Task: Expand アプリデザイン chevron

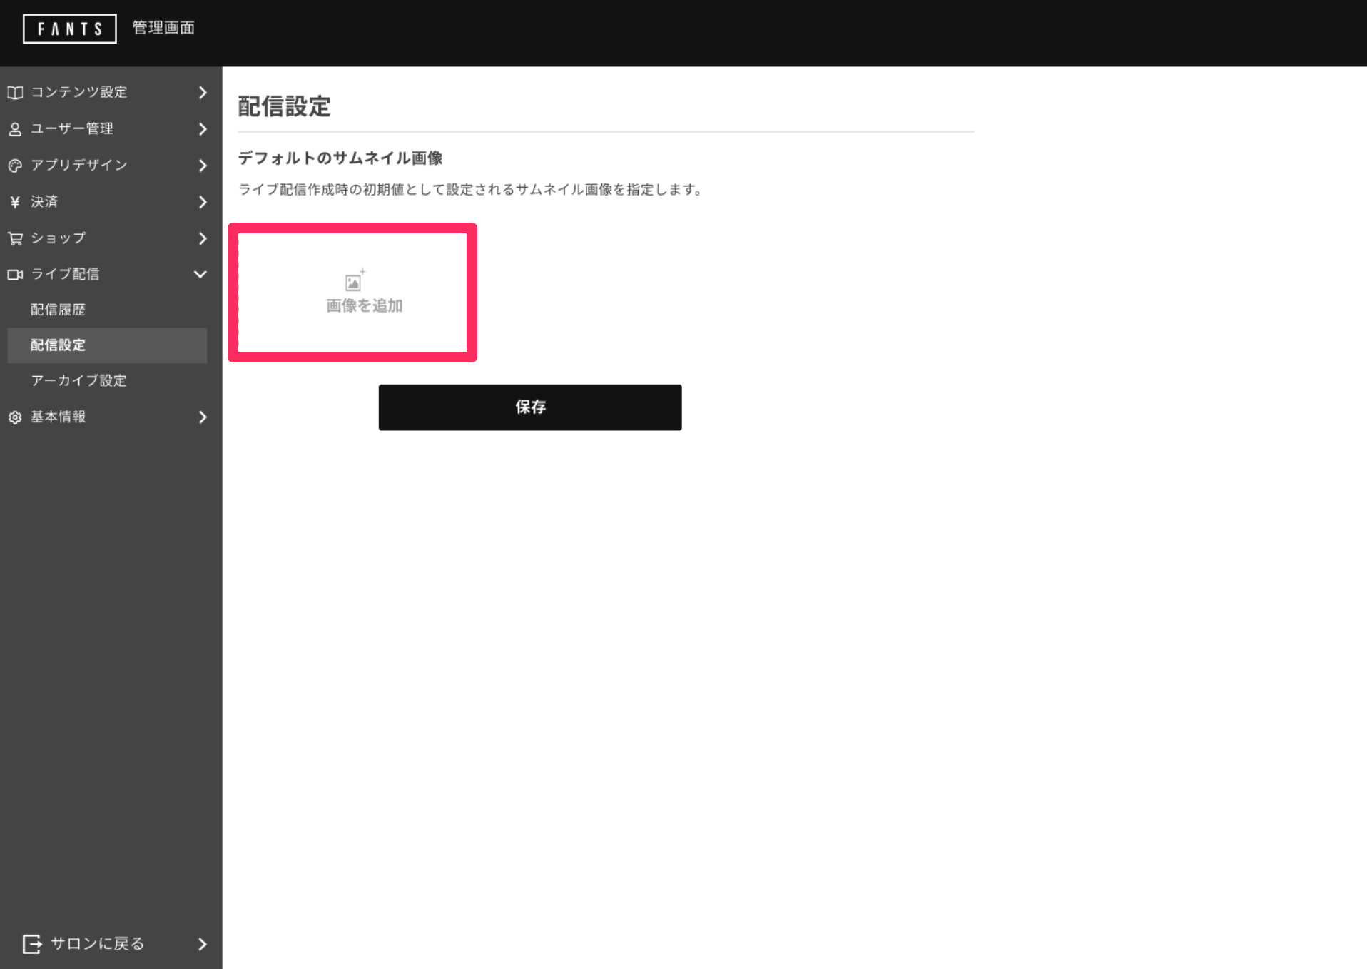Action: (203, 166)
